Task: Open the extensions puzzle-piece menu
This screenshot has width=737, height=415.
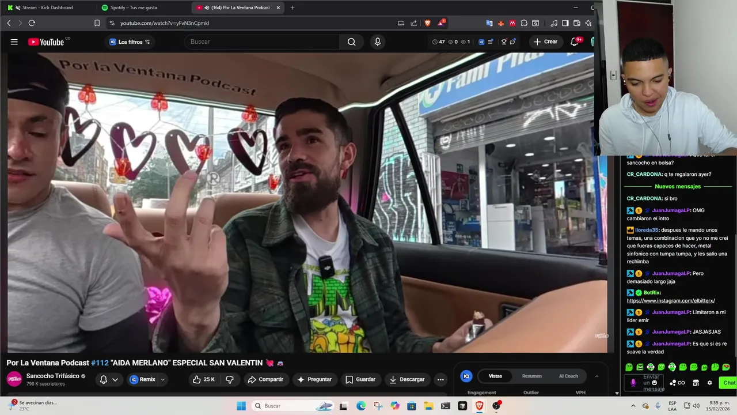Action: click(x=523, y=23)
